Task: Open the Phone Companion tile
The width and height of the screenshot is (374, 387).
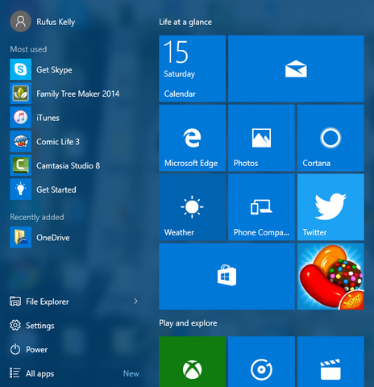Action: click(261, 207)
